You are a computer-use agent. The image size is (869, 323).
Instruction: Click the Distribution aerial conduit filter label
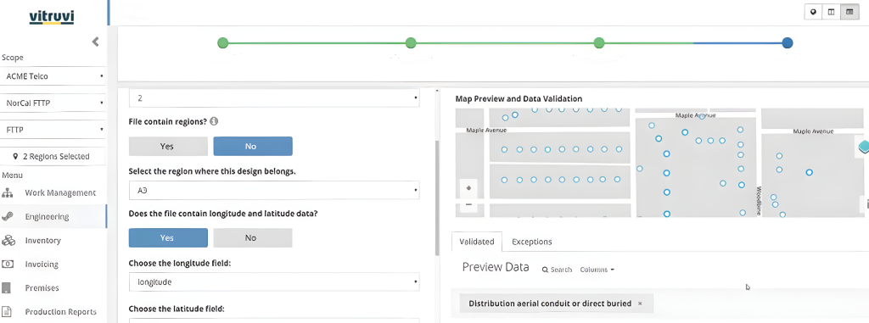click(x=550, y=304)
